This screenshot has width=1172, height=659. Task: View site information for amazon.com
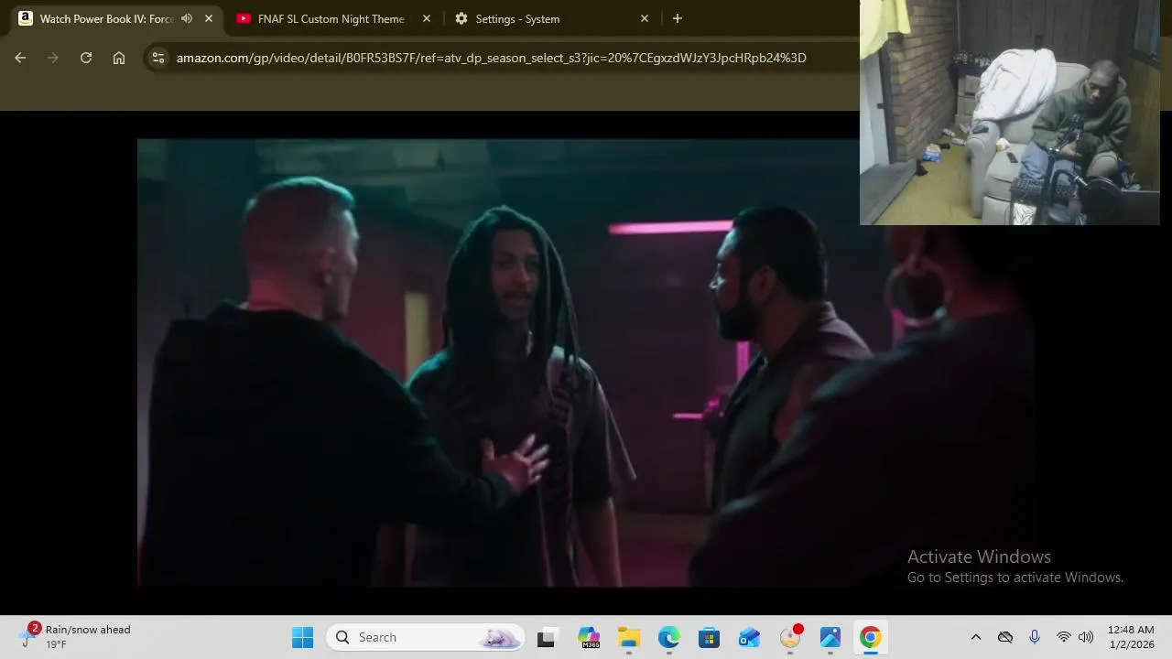coord(158,58)
